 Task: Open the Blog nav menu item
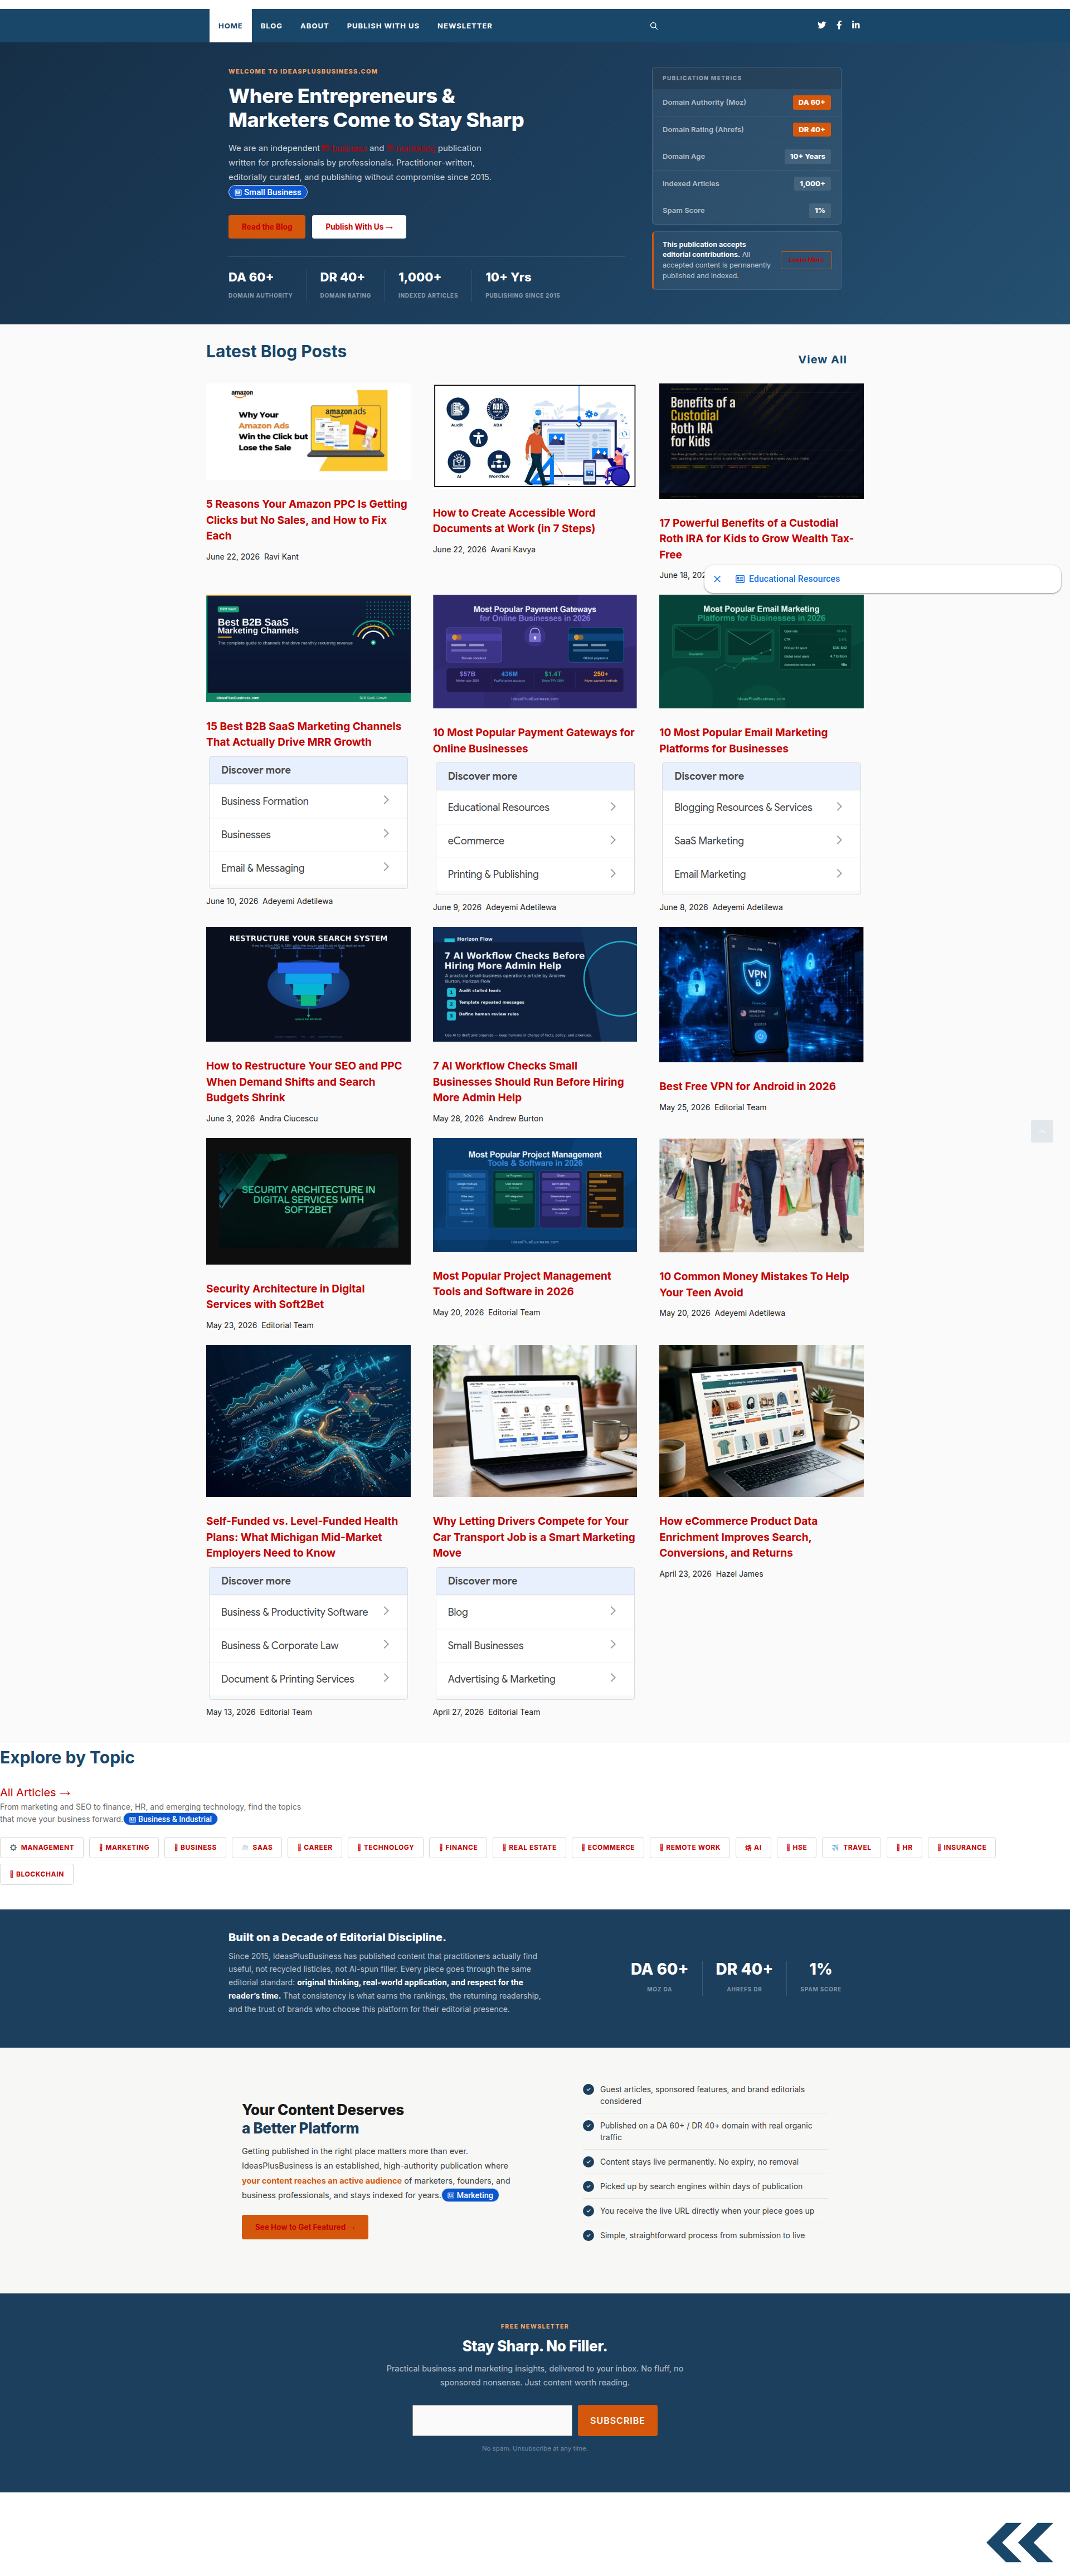(271, 26)
